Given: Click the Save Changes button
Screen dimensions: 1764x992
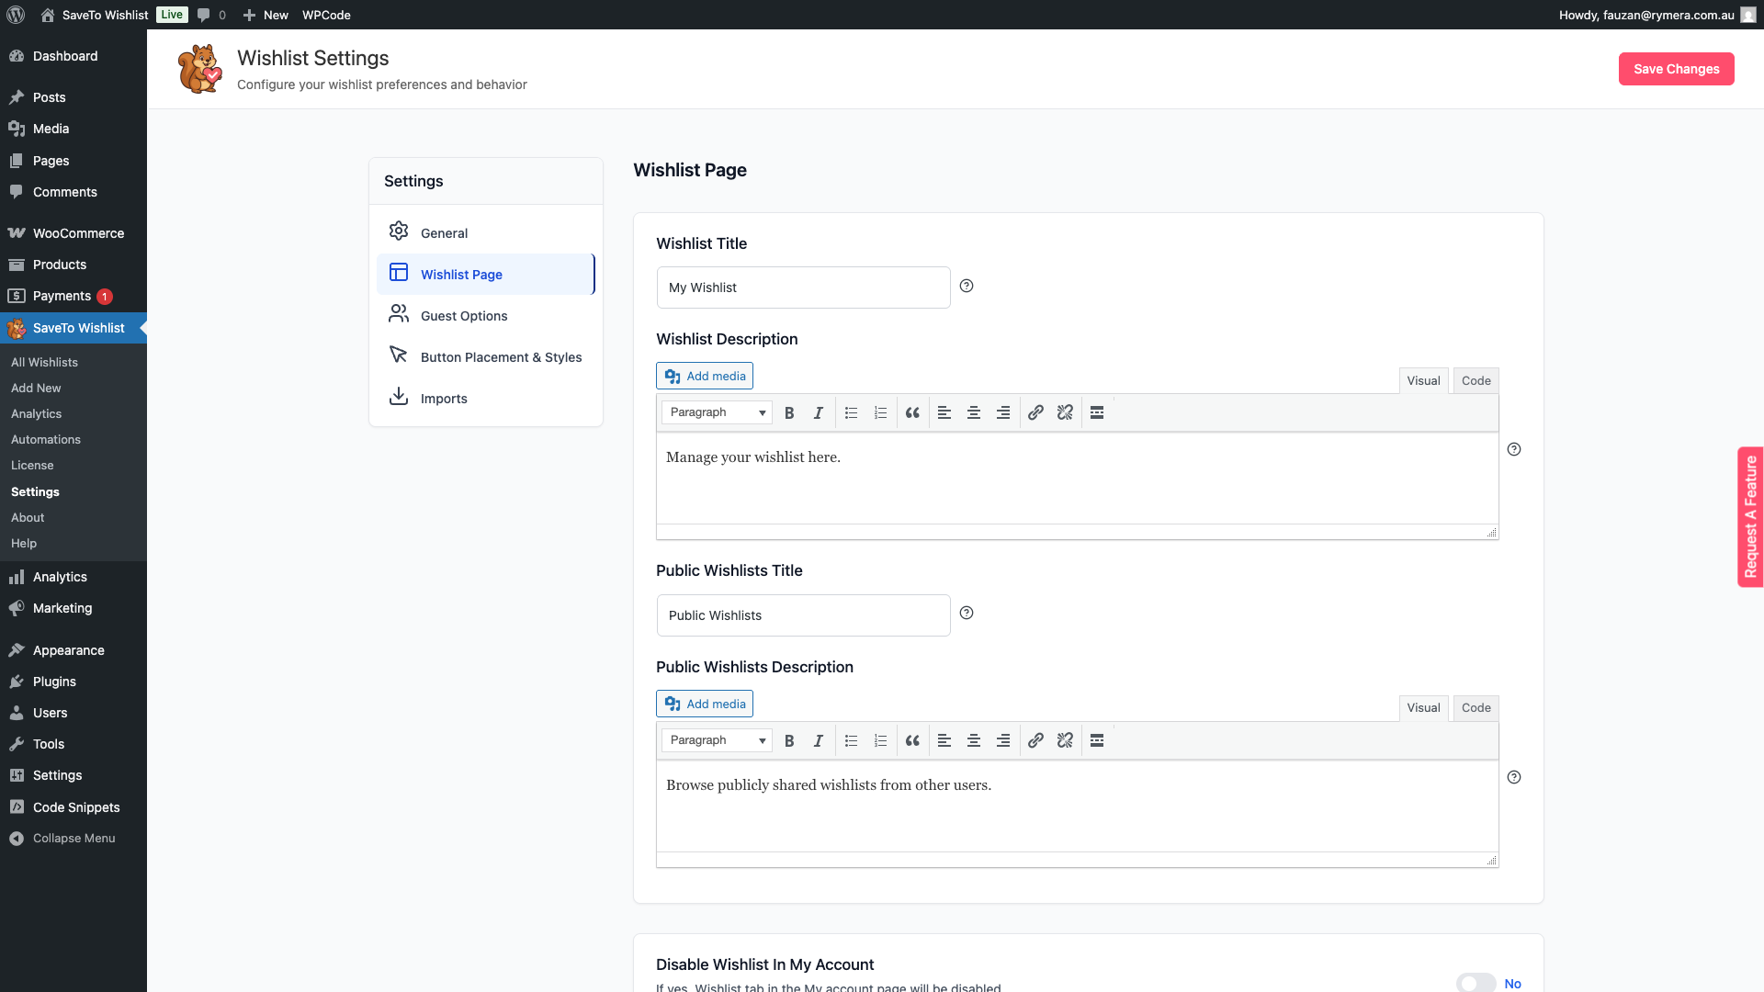Looking at the screenshot, I should pyautogui.click(x=1676, y=69).
